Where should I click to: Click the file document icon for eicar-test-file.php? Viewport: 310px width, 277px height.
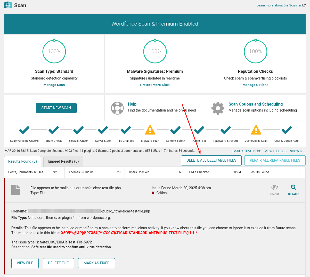coord(15,190)
